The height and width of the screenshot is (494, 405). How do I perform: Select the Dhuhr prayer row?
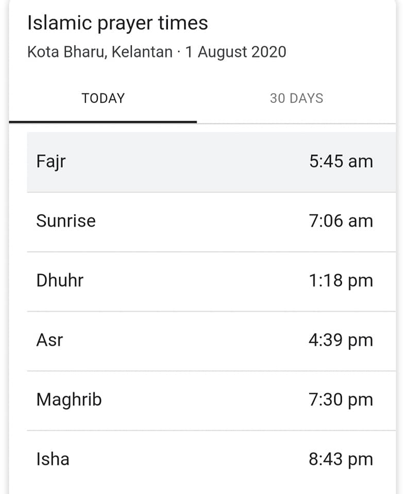[211, 281]
